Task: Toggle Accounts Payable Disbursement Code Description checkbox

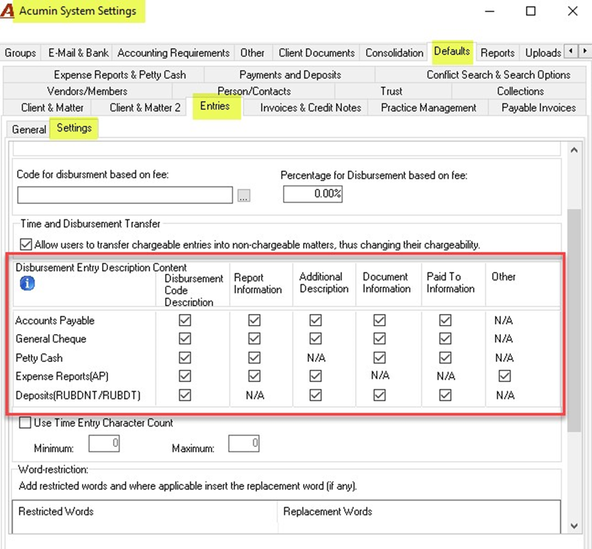Action: tap(185, 320)
